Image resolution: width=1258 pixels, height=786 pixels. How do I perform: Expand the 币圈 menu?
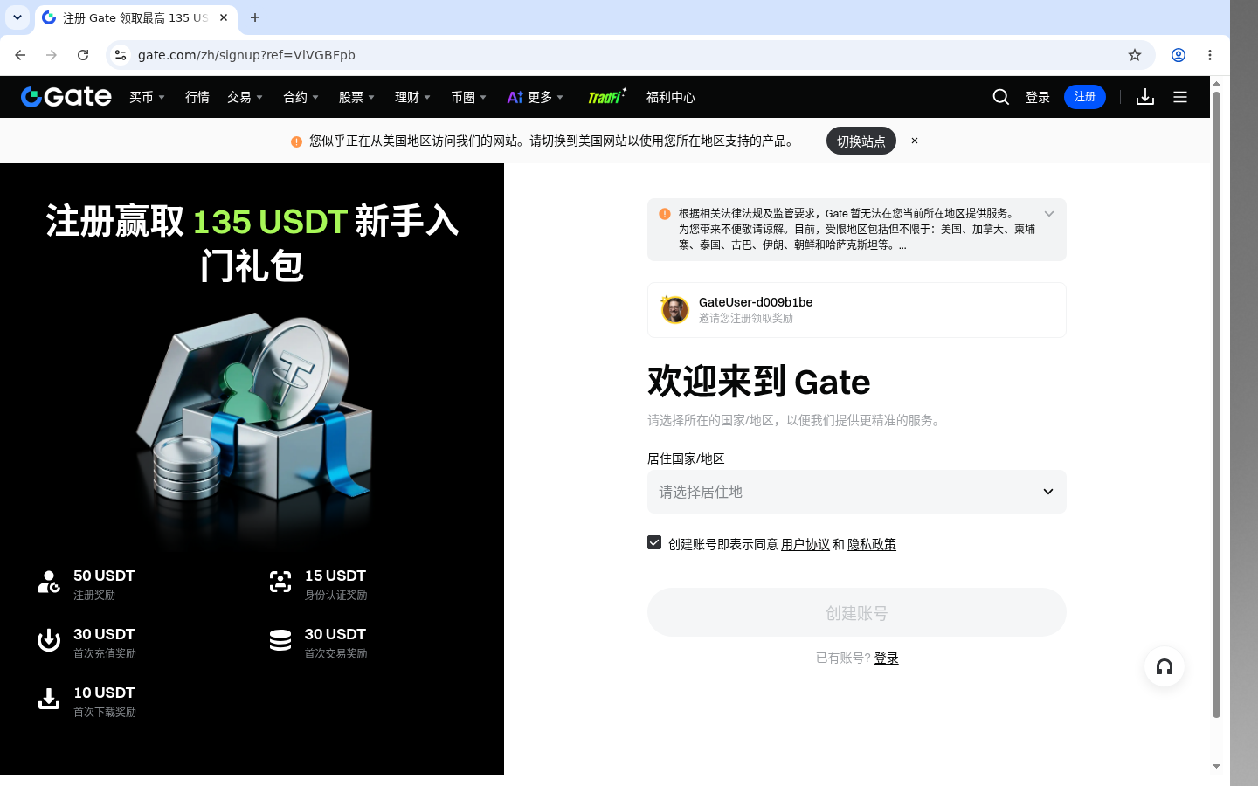(x=468, y=97)
